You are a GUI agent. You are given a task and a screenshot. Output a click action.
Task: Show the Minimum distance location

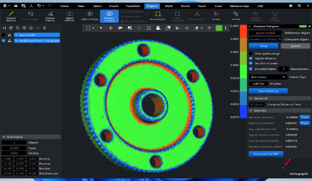pyautogui.click(x=305, y=117)
